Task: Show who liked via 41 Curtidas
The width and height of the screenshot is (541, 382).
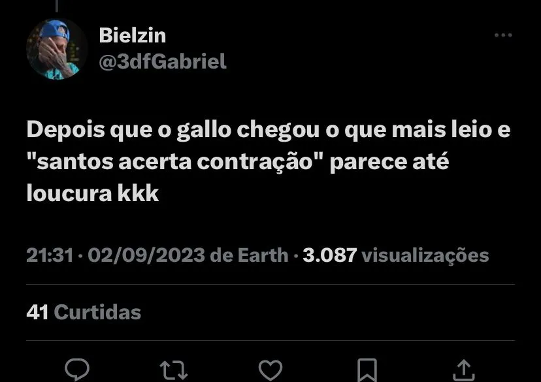Action: 84,312
